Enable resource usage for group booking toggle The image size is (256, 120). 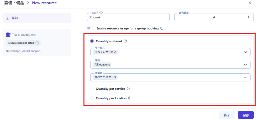(x=90, y=28)
